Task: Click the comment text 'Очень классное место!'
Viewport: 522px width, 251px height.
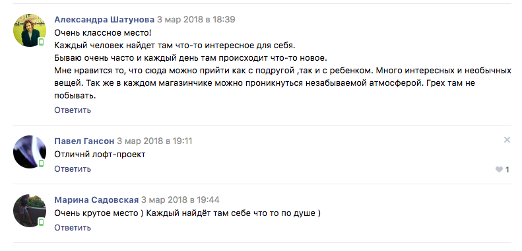Action: pyautogui.click(x=103, y=33)
